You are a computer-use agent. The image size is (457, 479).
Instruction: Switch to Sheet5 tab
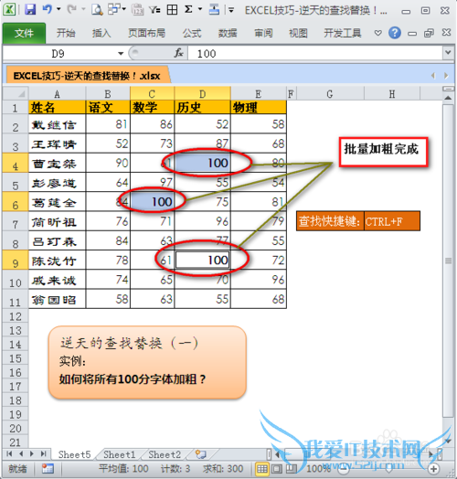pyautogui.click(x=74, y=454)
